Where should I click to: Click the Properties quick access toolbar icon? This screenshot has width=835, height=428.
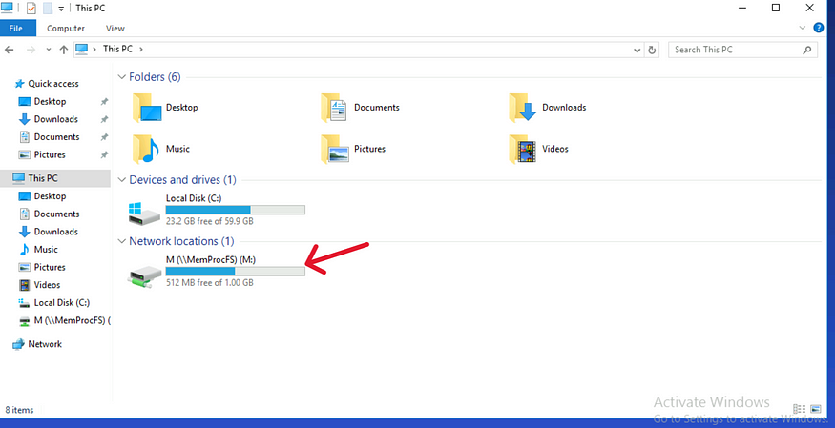31,8
